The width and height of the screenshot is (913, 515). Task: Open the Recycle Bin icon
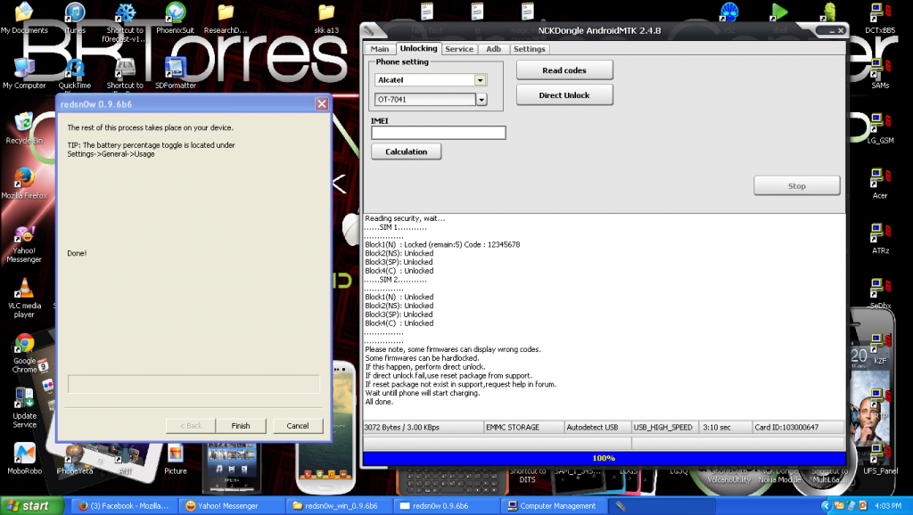[24, 123]
